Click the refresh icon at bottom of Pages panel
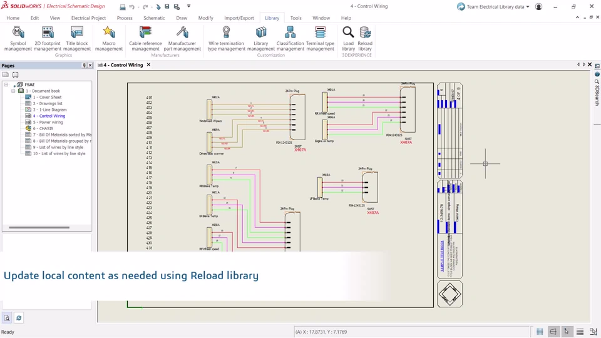 pos(19,318)
